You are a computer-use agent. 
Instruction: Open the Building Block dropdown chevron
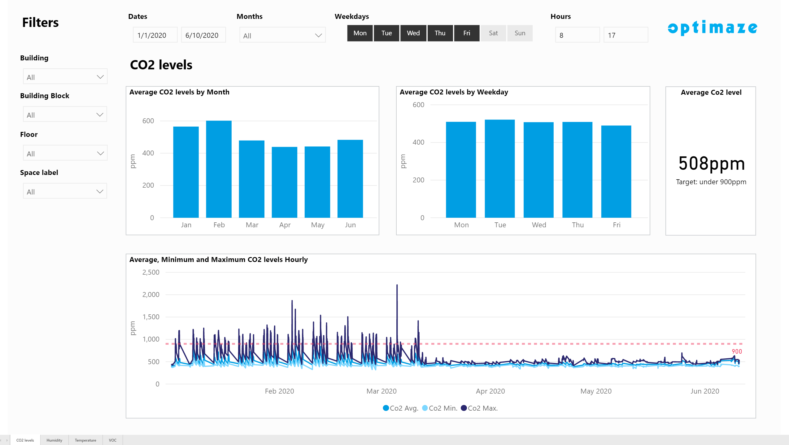tap(100, 115)
